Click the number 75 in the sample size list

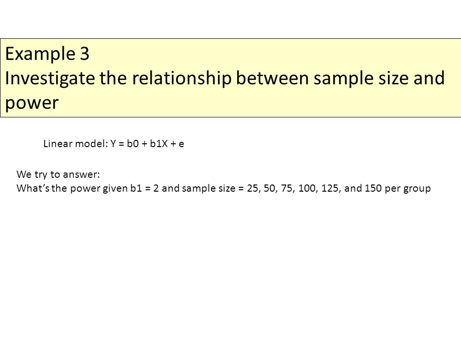point(286,188)
